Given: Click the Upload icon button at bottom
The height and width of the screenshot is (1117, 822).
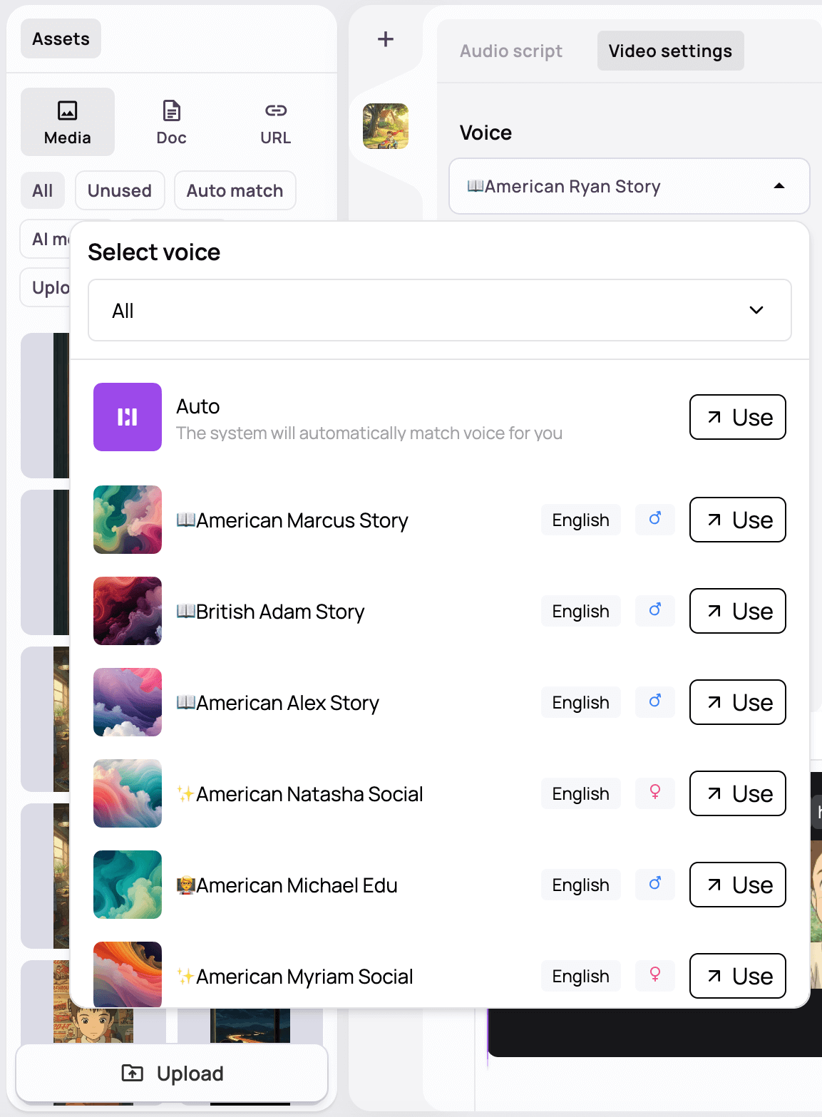Looking at the screenshot, I should coord(172,1073).
